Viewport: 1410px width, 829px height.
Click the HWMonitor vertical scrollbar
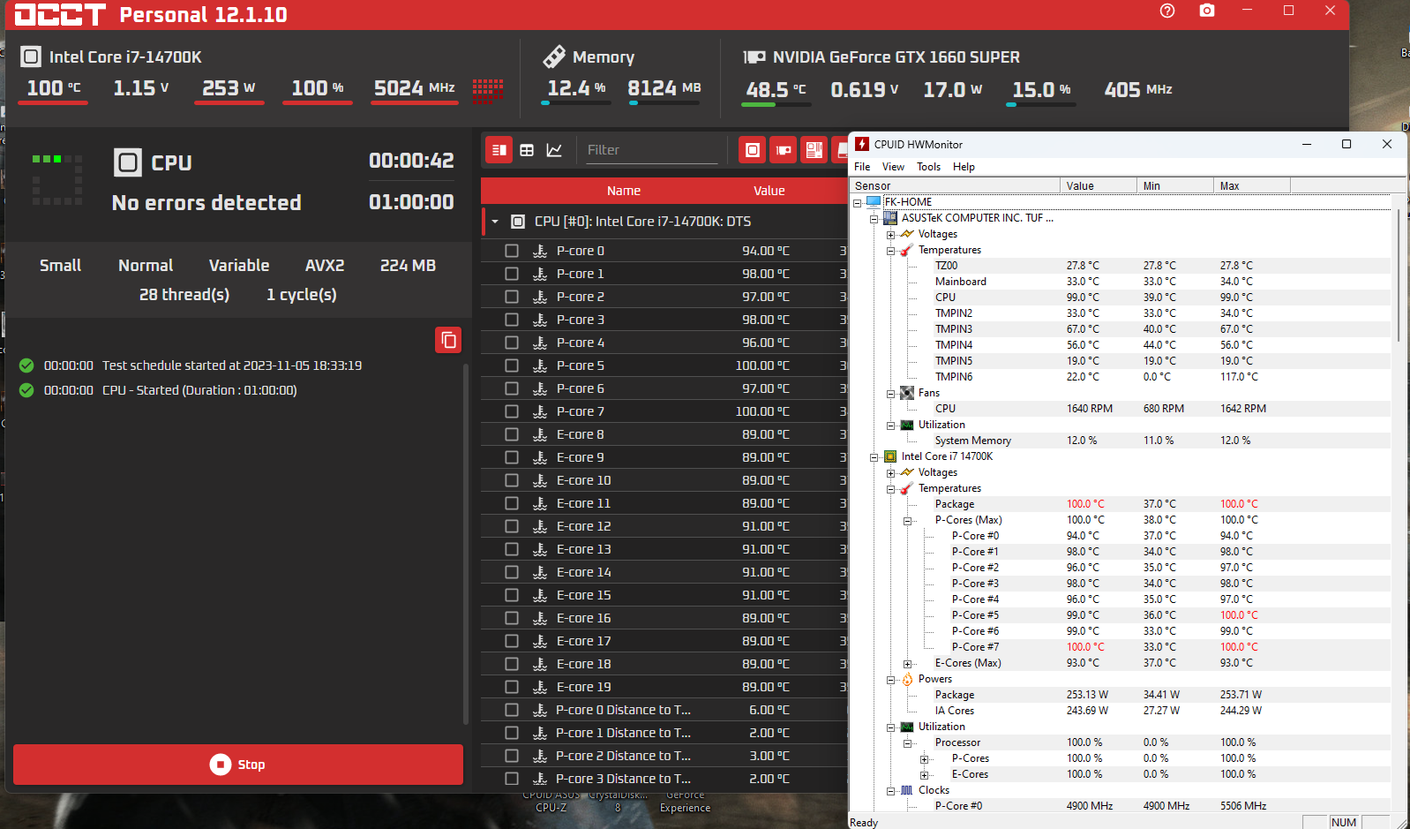1399,276
